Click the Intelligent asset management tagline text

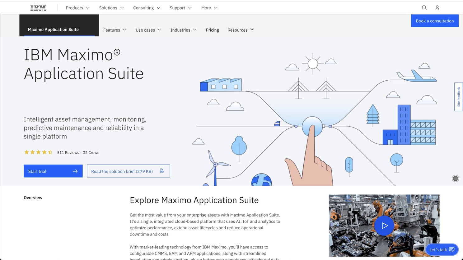point(85,128)
